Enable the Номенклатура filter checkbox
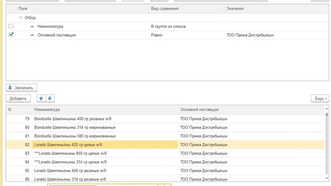The width and height of the screenshot is (331, 186). point(11,26)
